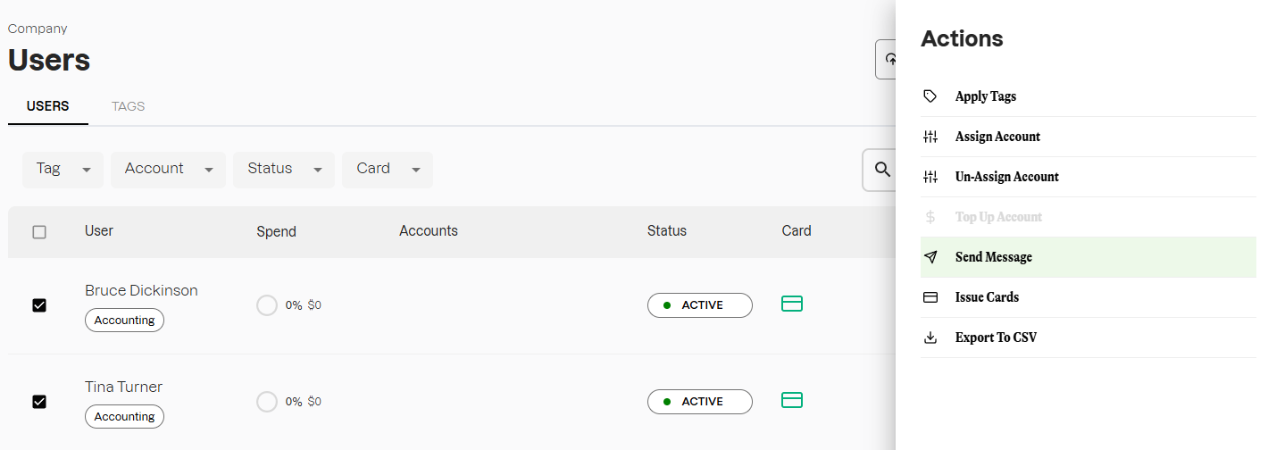Expand the Account filter dropdown
Screen dimensions: 1268x450
coord(167,169)
